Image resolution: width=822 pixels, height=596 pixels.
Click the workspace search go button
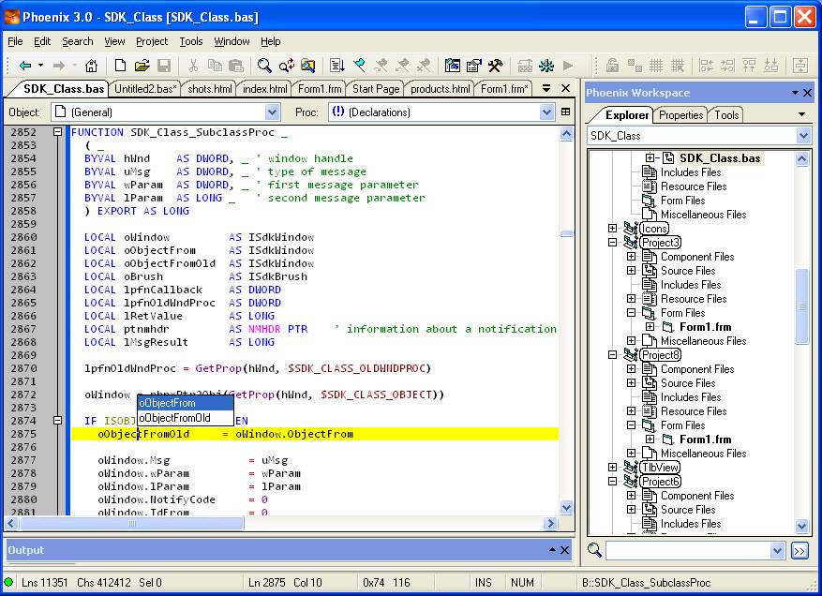point(800,551)
